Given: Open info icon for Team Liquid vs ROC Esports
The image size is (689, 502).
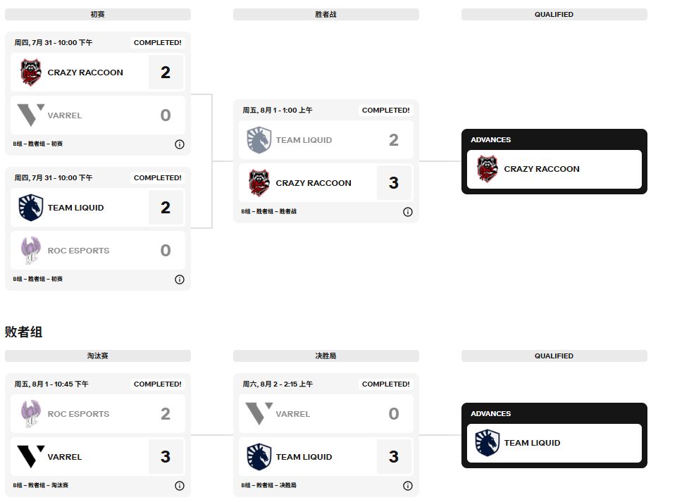Looking at the screenshot, I should pyautogui.click(x=180, y=280).
